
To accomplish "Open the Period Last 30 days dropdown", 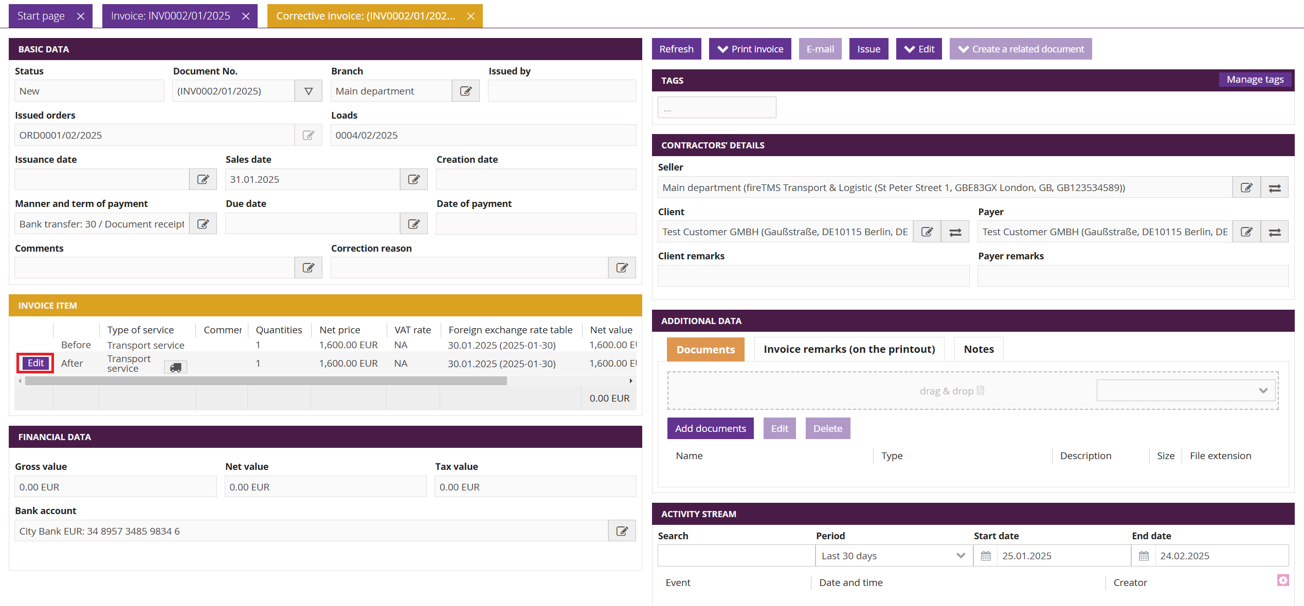I will click(894, 556).
